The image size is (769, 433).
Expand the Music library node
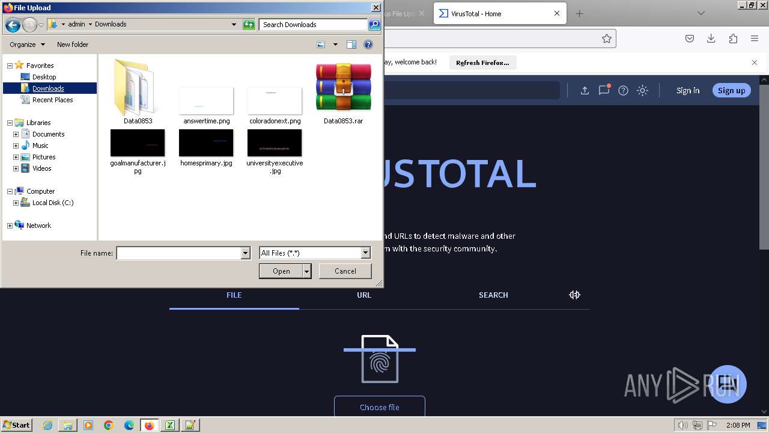tap(16, 146)
